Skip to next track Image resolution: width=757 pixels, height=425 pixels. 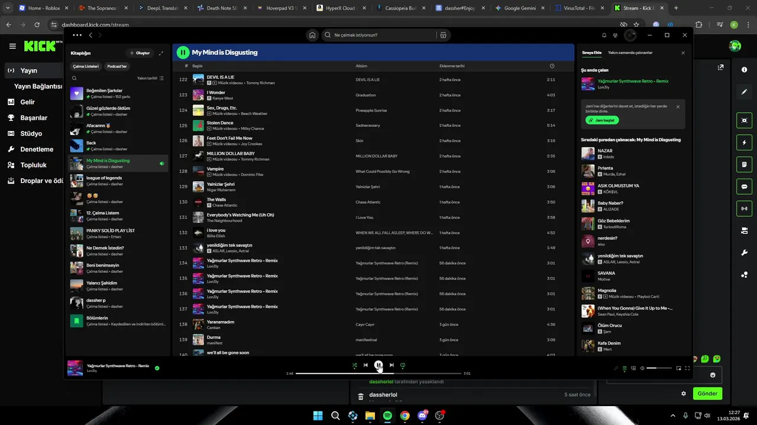[x=392, y=365]
